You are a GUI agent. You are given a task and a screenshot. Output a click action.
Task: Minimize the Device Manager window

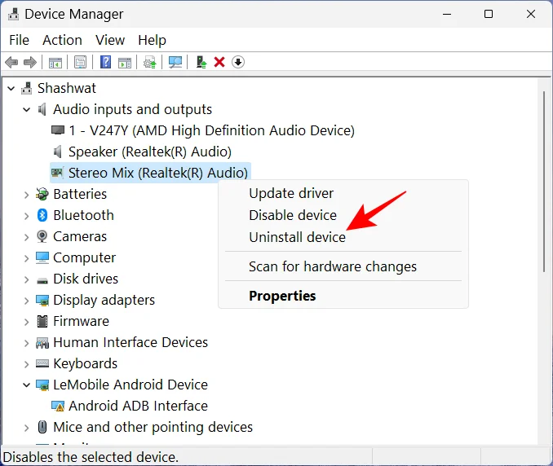pos(447,14)
